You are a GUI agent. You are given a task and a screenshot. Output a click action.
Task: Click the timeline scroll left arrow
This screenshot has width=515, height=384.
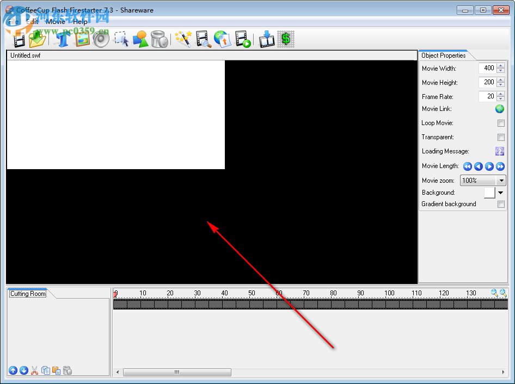(118, 372)
